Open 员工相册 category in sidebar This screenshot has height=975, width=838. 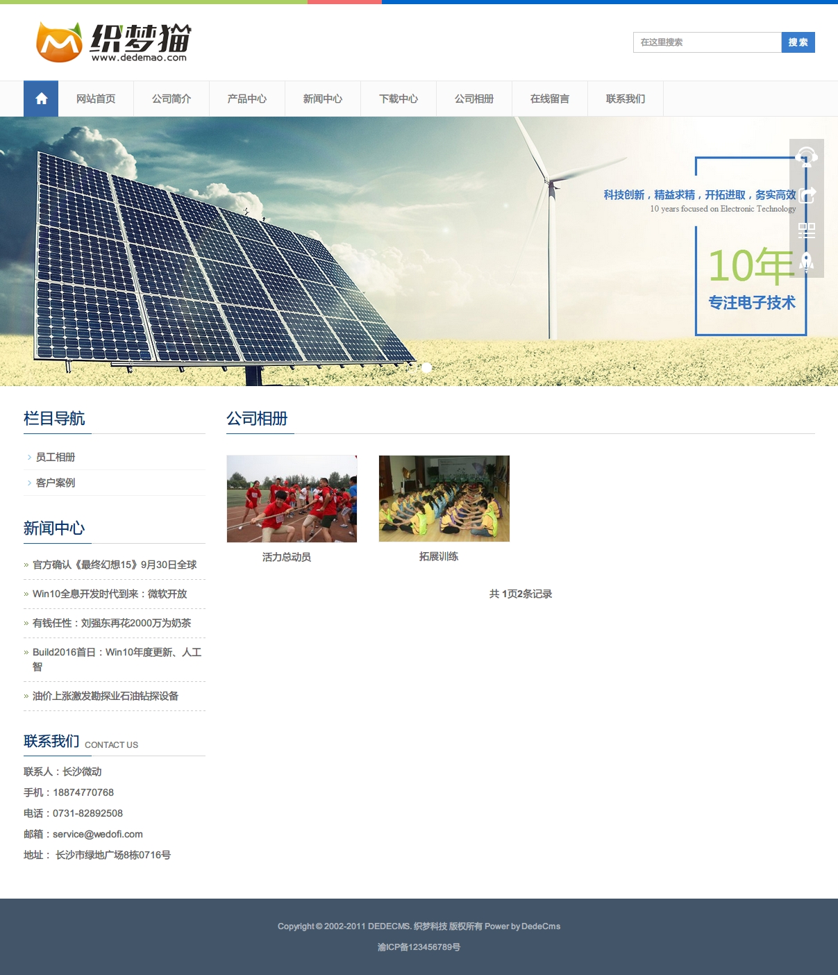56,457
